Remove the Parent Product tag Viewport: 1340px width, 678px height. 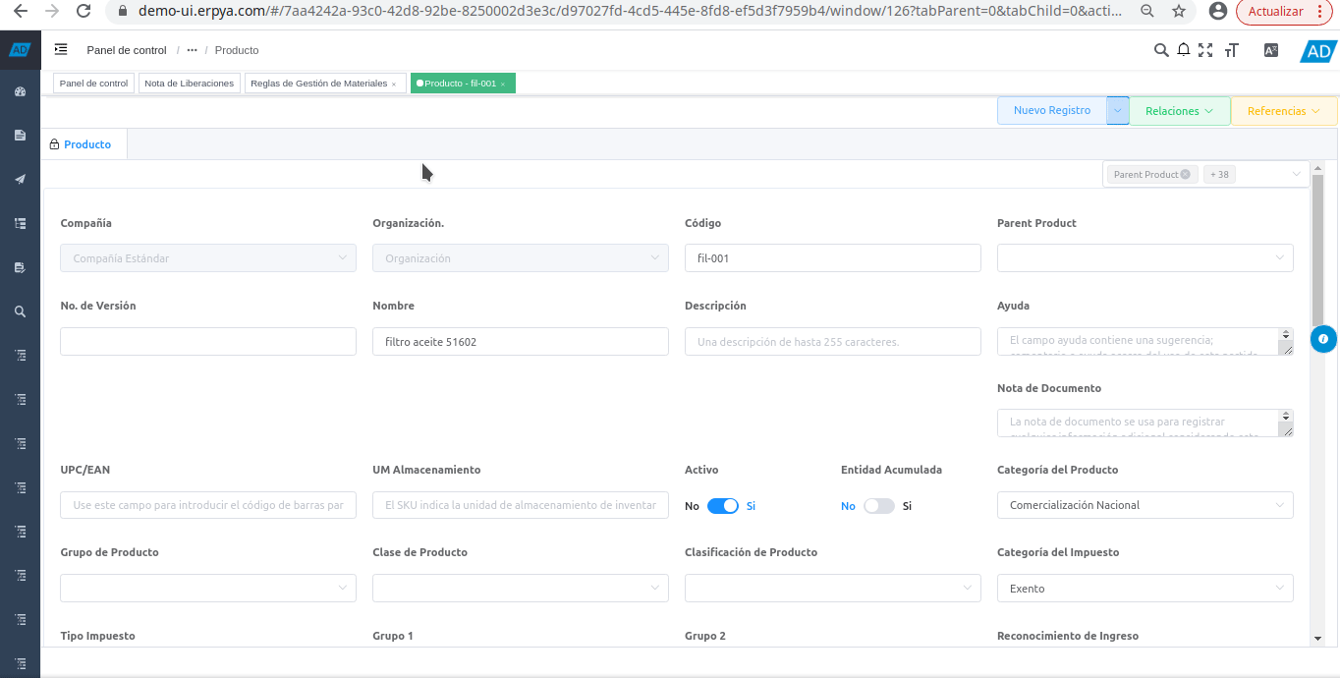pos(1185,174)
